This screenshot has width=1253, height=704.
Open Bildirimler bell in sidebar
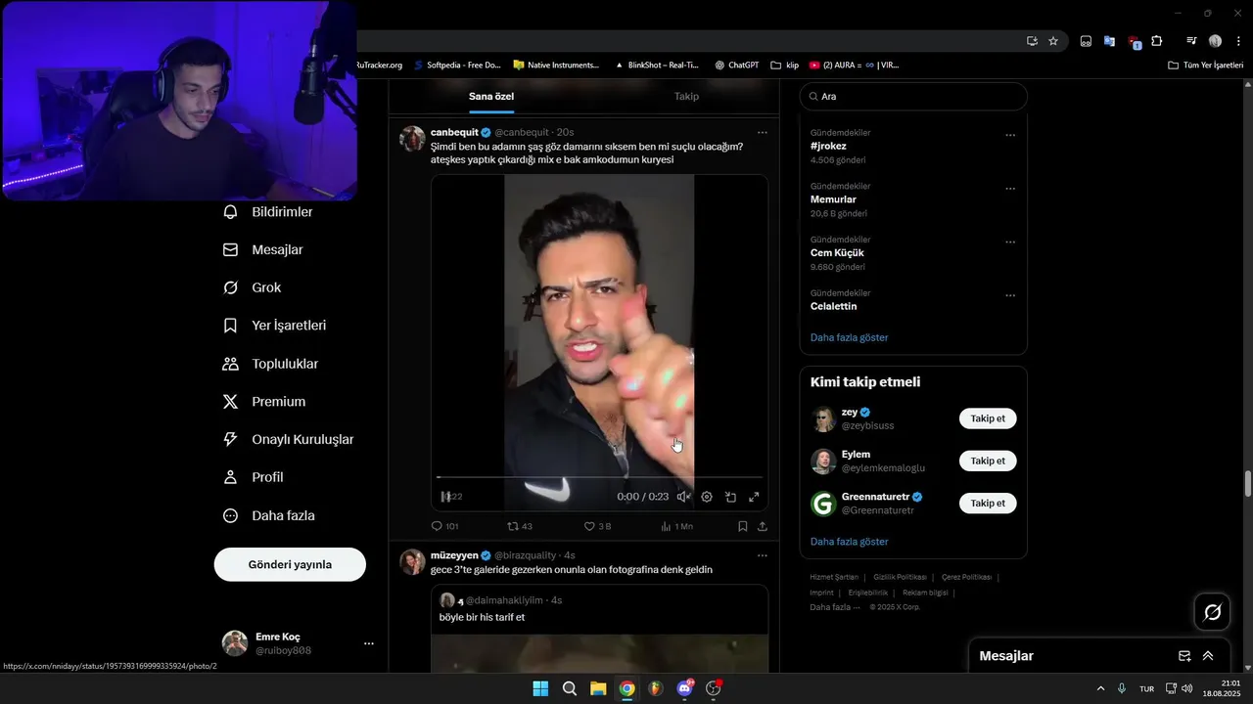[x=267, y=212]
